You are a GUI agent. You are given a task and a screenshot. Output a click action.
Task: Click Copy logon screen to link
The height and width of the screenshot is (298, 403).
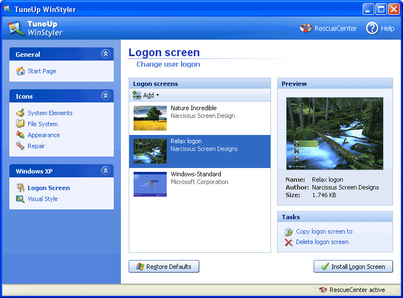pos(324,231)
